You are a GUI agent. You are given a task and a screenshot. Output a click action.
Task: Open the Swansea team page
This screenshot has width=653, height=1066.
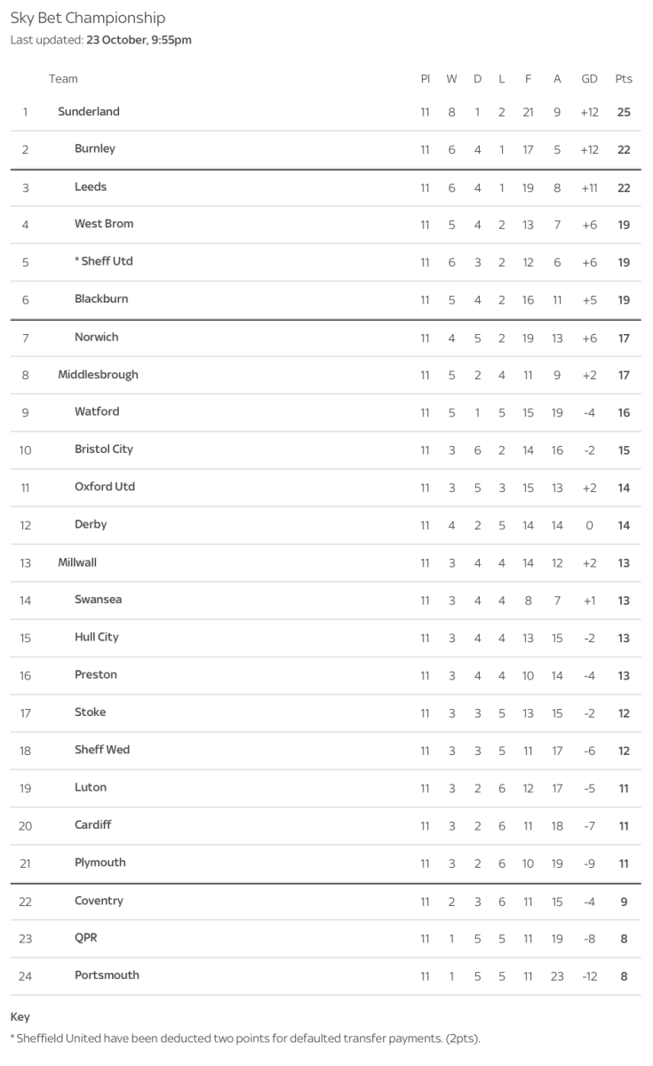[99, 600]
